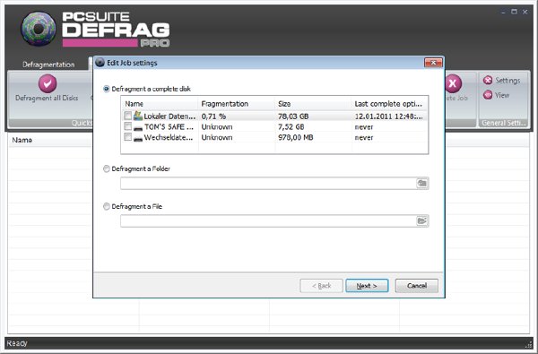The height and width of the screenshot is (354, 538).
Task: Click the Next button
Action: [x=367, y=286]
